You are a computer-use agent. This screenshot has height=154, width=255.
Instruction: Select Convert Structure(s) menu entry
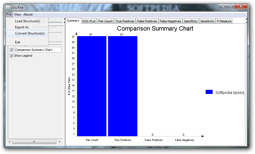click(27, 33)
